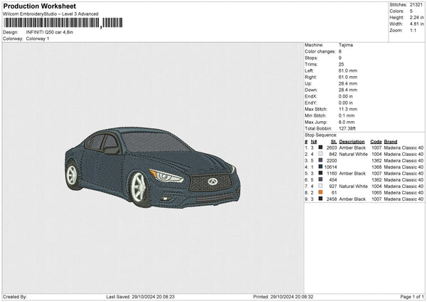Click the Colors value '5'
The width and height of the screenshot is (427, 302).
(x=411, y=11)
